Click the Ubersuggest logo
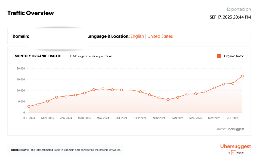Image resolution: width=272 pixels, height=163 pixels. pyautogui.click(x=236, y=146)
